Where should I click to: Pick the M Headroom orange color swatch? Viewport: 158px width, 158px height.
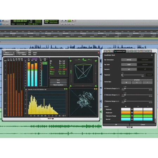[126, 113]
